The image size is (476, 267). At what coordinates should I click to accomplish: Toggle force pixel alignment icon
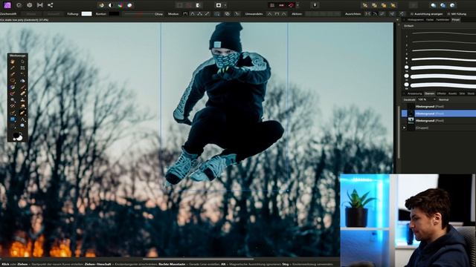click(272, 5)
